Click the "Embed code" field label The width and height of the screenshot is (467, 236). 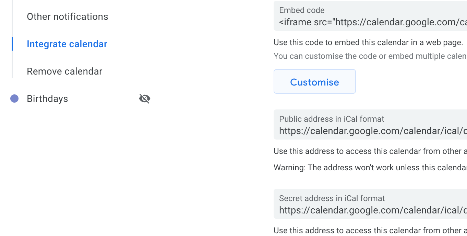coord(302,10)
